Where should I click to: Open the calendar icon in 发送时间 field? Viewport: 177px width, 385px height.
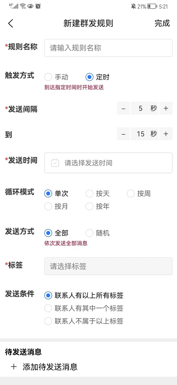[x=55, y=163]
